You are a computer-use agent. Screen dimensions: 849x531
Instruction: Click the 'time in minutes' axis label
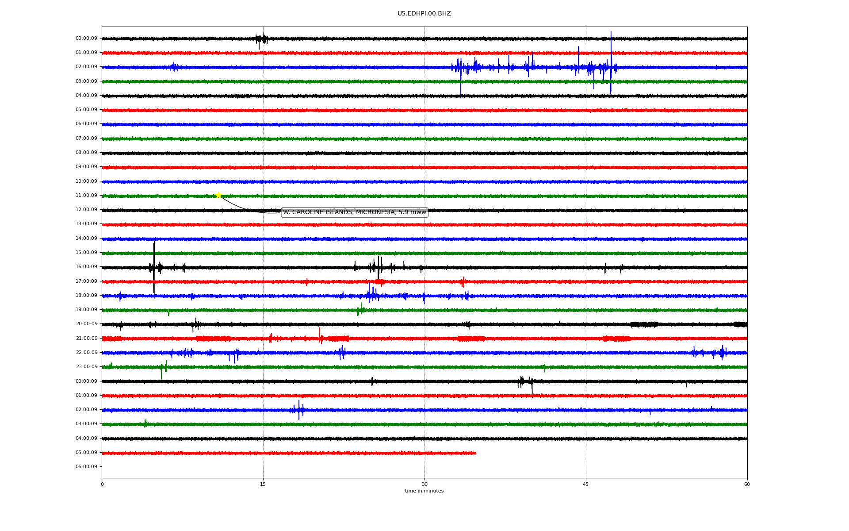click(424, 491)
